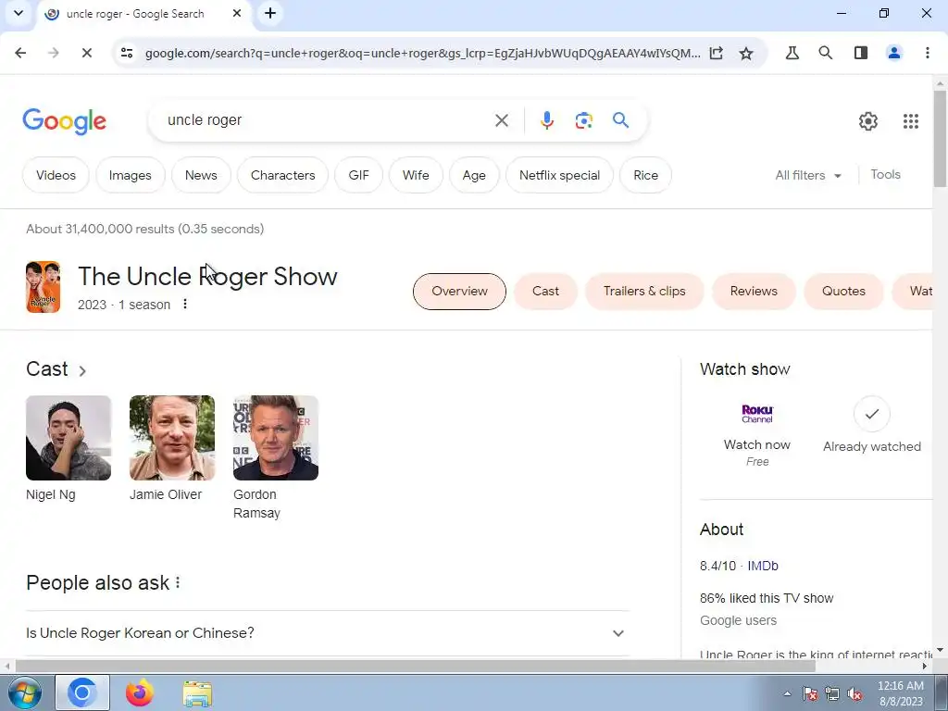The height and width of the screenshot is (711, 948).
Task: Open a new browser tab
Action: tap(270, 13)
